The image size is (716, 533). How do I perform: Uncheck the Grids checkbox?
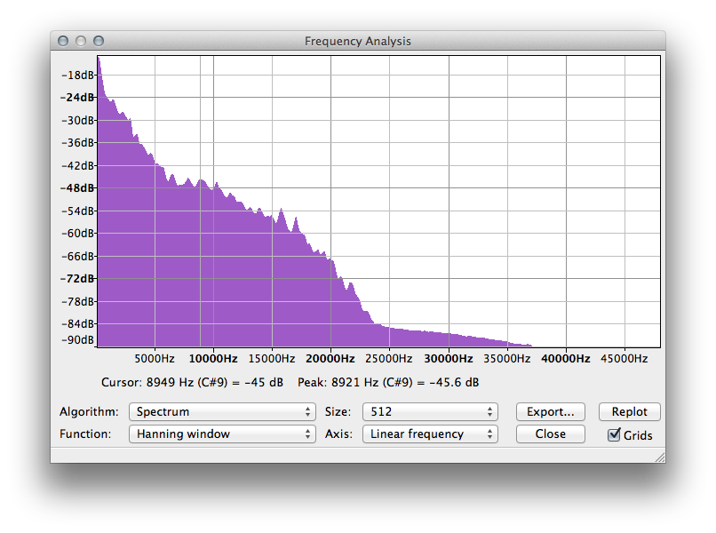[614, 434]
